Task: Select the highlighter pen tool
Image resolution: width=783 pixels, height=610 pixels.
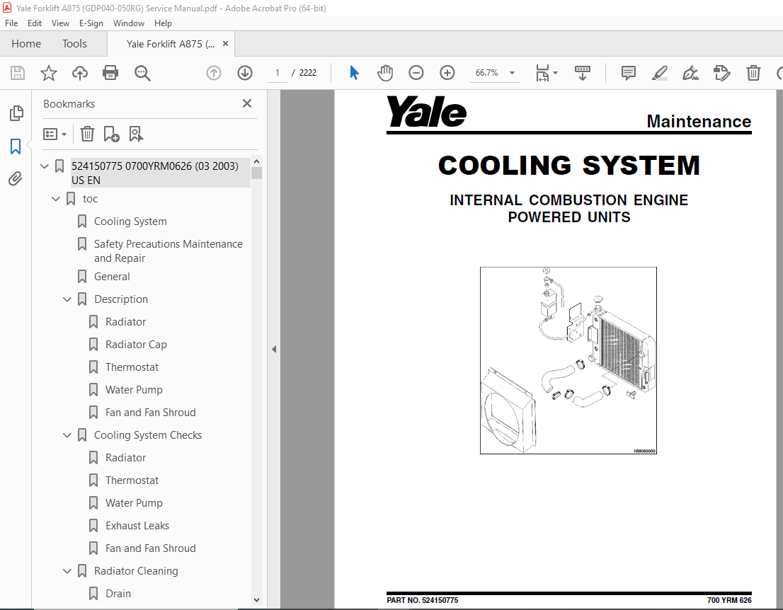Action: pyautogui.click(x=660, y=73)
